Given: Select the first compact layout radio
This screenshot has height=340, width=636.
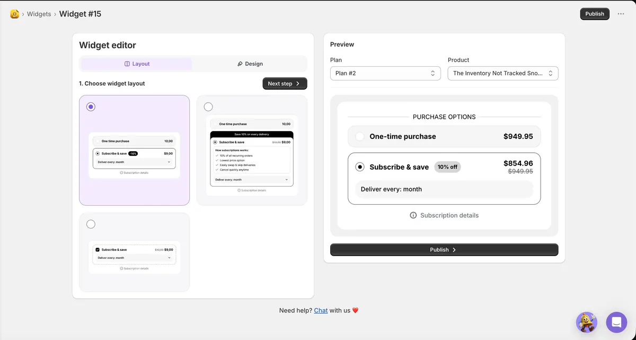Looking at the screenshot, I should tap(91, 107).
